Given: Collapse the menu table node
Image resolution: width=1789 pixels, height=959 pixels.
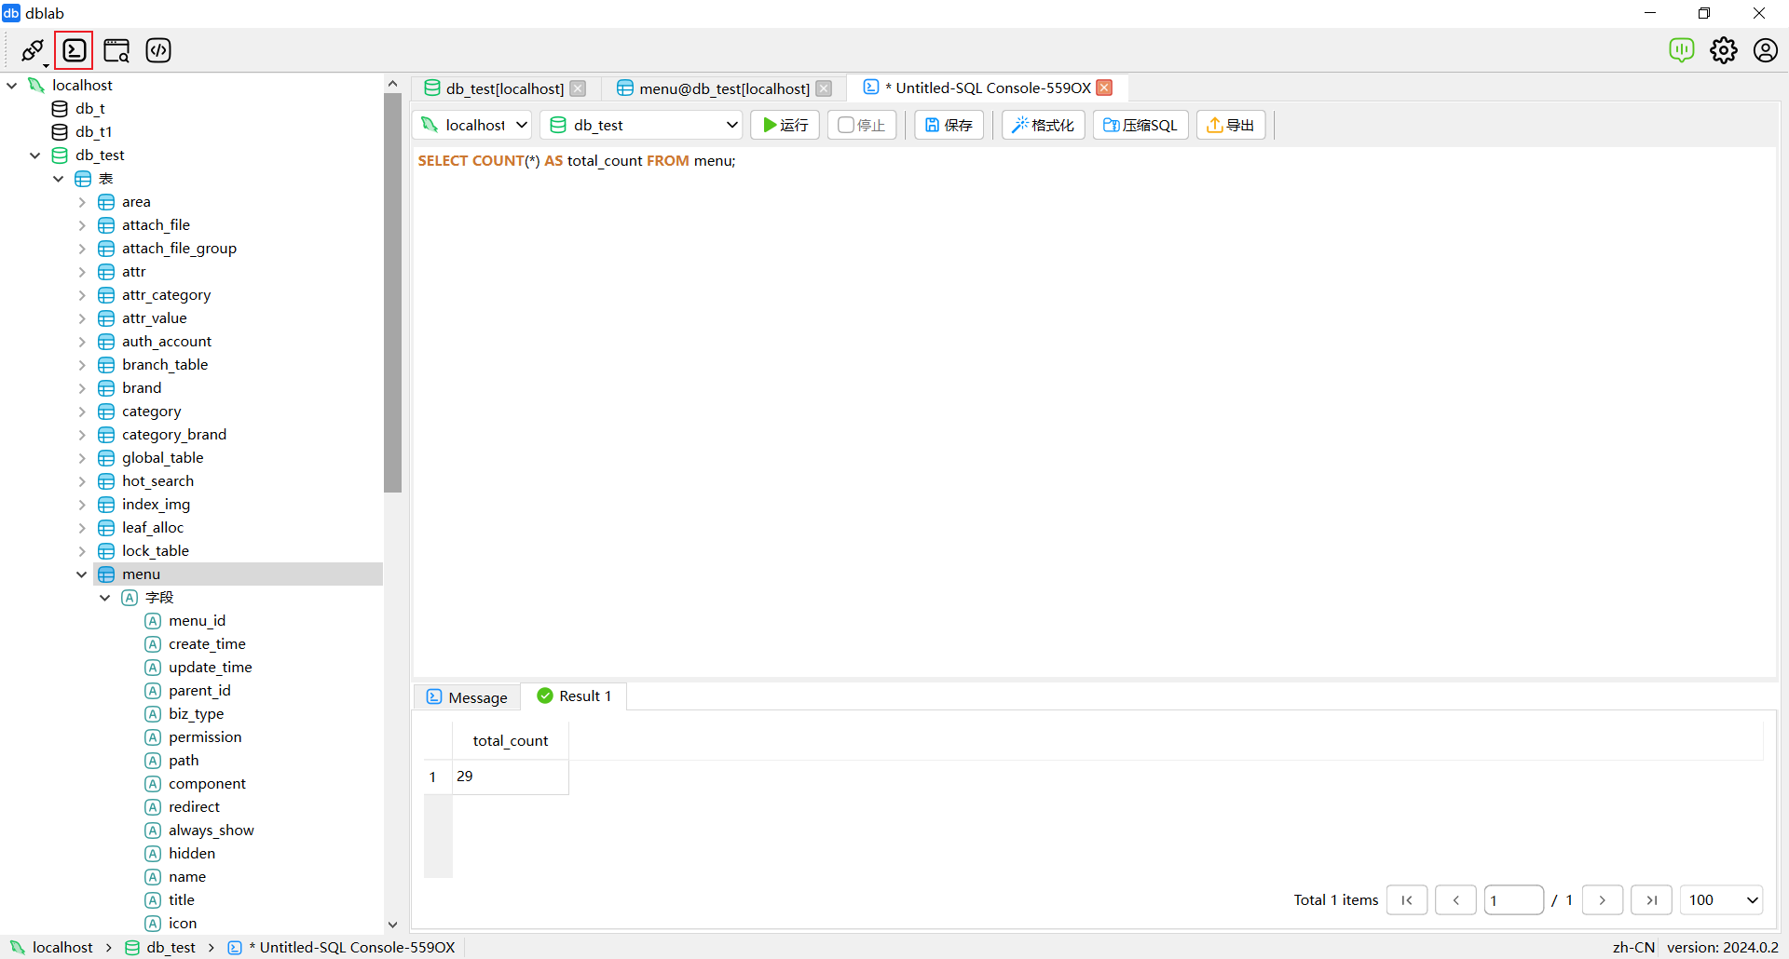Looking at the screenshot, I should click(82, 574).
